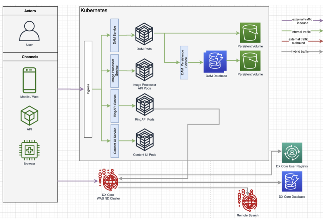Select the RingAPI Pods icon
This screenshot has height=219, width=323.
pyautogui.click(x=144, y=105)
